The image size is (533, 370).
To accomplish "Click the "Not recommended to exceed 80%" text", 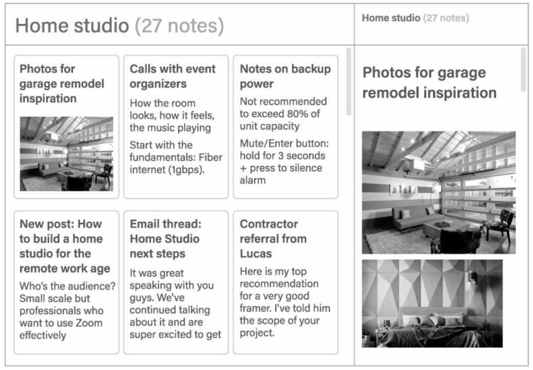I will tap(283, 114).
